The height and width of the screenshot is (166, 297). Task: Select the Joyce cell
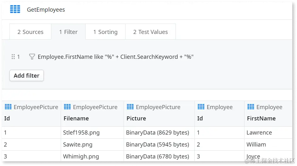(268, 156)
